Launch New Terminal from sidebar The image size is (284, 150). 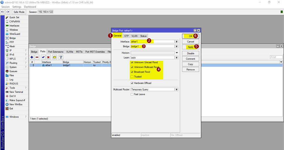pos(16,92)
